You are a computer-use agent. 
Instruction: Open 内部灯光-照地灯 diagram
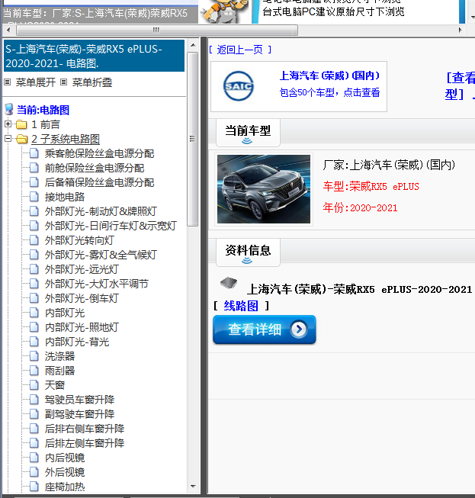pyautogui.click(x=82, y=327)
